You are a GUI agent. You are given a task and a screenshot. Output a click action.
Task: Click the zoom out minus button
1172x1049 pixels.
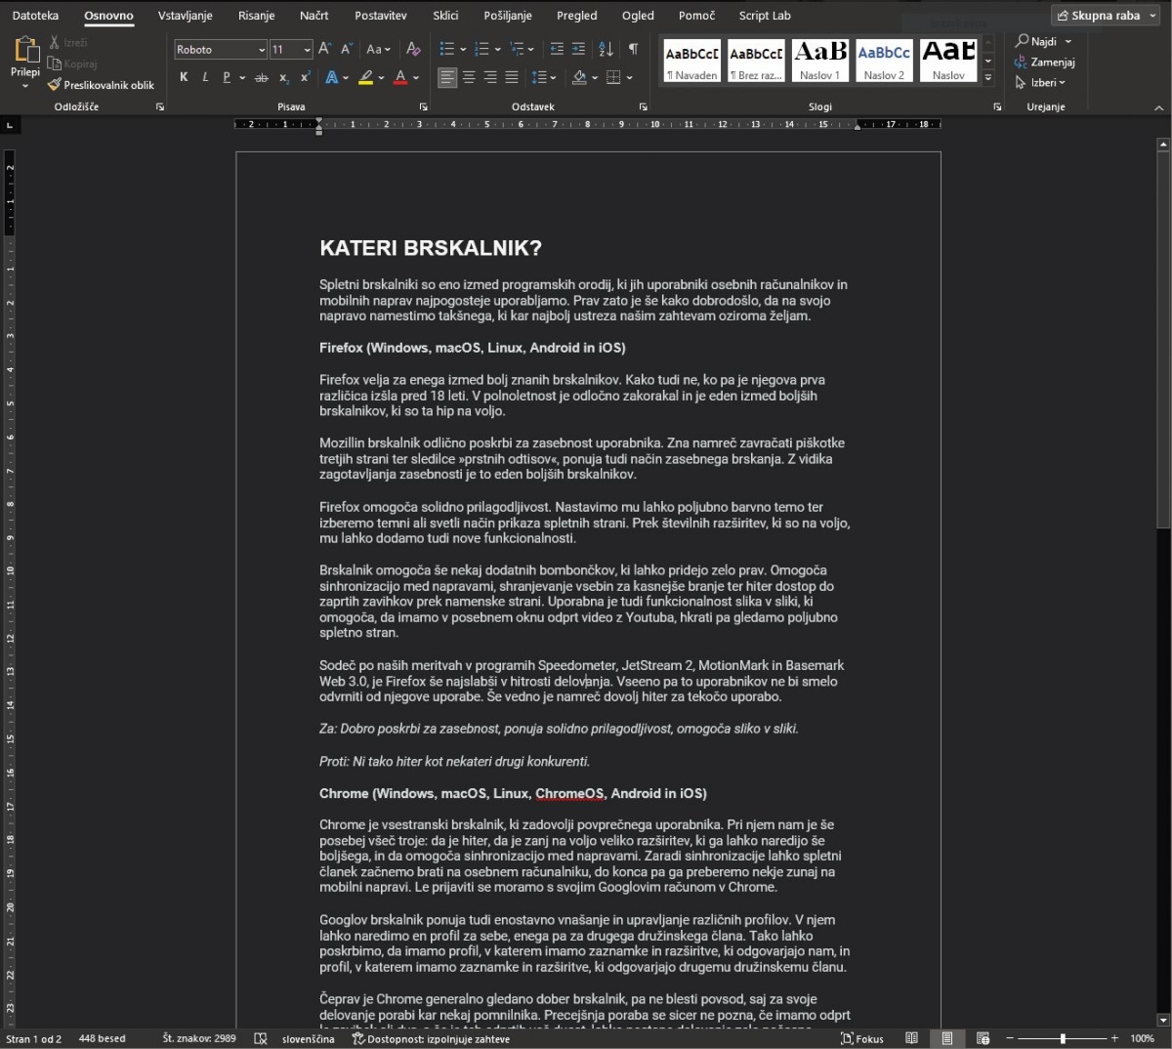(1010, 1038)
